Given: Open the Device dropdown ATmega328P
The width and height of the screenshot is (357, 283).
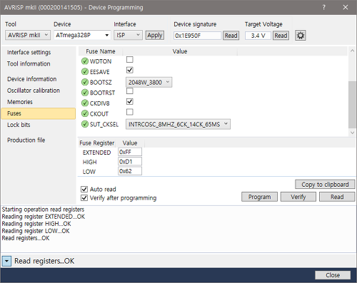Looking at the screenshot, I should pos(82,35).
